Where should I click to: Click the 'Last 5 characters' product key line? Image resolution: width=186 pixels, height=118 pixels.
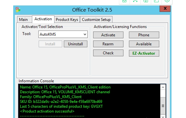[61, 106]
